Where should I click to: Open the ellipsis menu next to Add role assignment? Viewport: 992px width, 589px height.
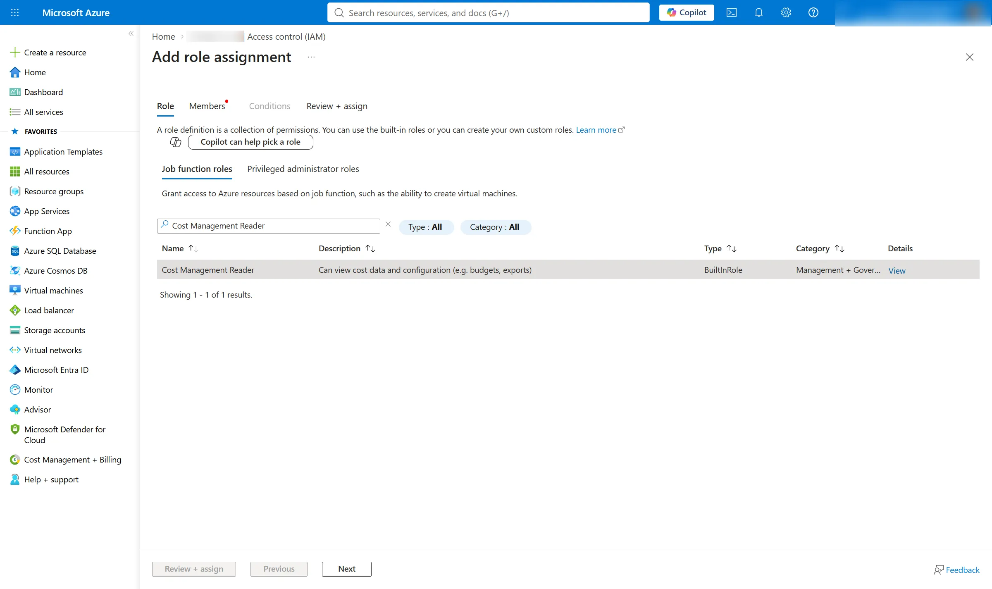coord(311,57)
